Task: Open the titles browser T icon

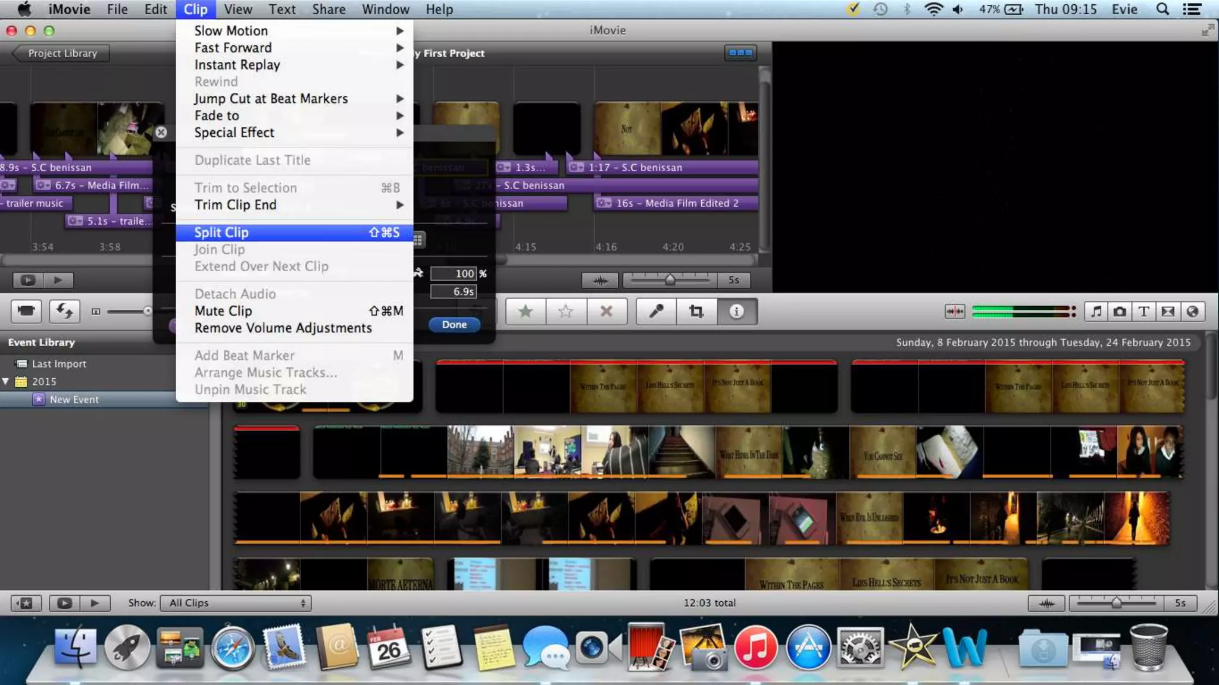Action: [x=1143, y=312]
